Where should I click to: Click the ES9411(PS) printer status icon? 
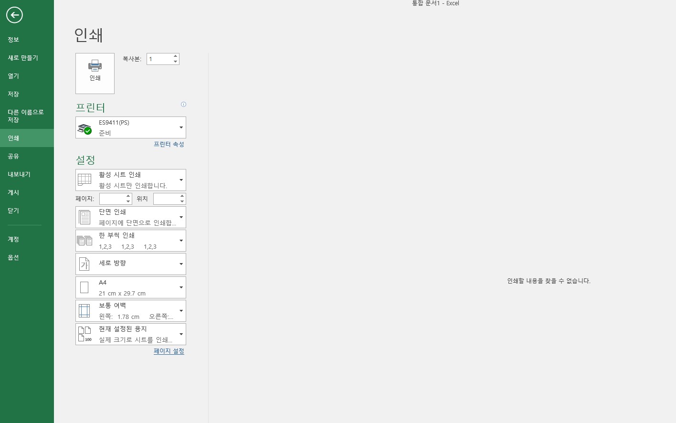click(84, 129)
